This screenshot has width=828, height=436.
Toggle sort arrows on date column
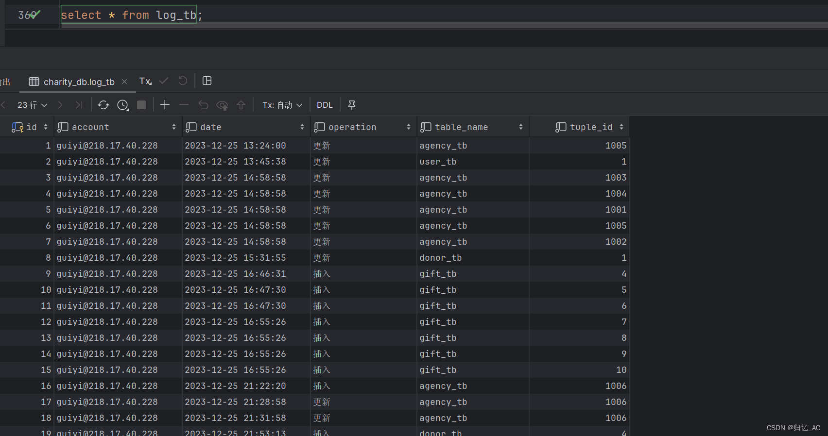tap(302, 127)
